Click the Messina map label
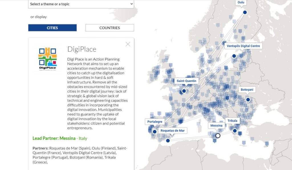The height and width of the screenshot is (170, 292). click(216, 126)
